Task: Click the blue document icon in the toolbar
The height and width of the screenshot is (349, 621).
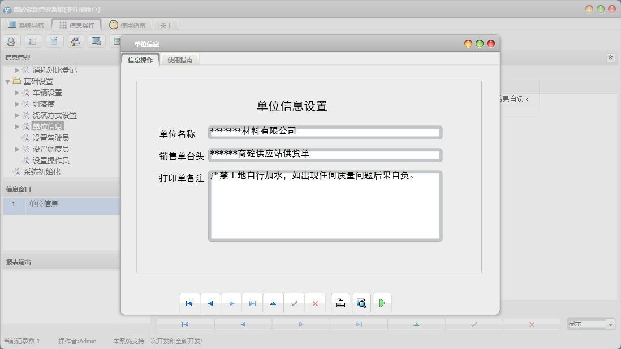Action: [54, 41]
